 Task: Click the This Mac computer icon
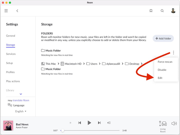43,64
